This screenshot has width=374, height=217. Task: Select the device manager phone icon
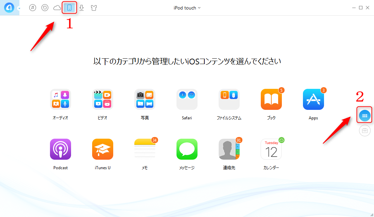tap(69, 7)
